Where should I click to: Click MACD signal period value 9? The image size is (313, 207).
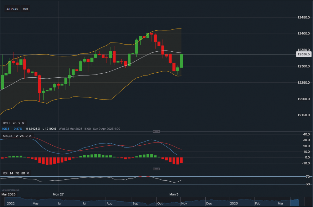27,136
